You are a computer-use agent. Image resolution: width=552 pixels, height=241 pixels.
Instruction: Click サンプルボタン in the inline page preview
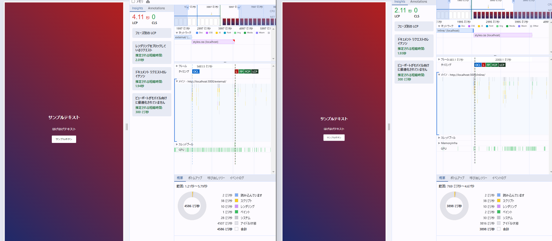(x=334, y=137)
